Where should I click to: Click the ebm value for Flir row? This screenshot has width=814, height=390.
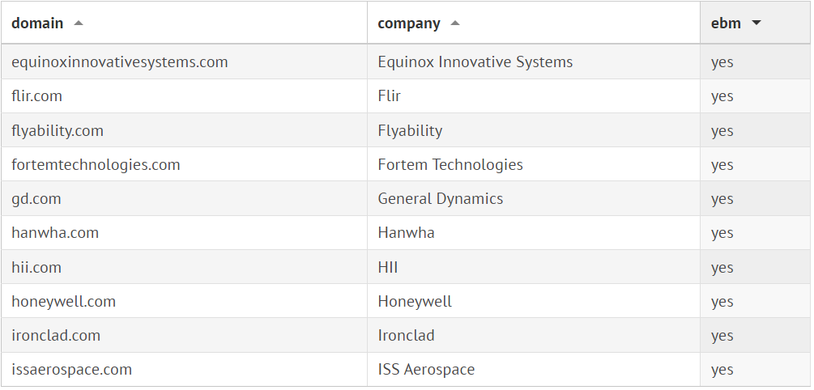click(x=722, y=96)
